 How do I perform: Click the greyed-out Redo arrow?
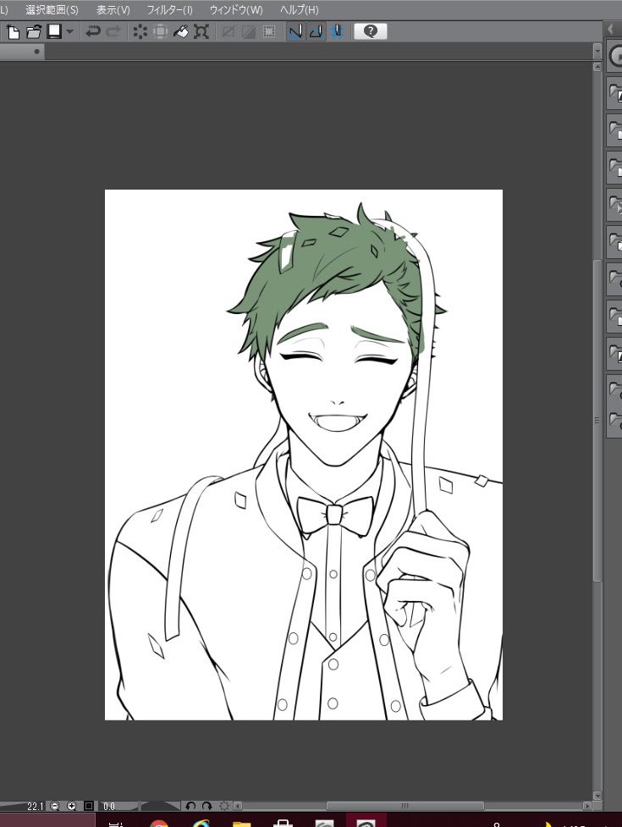pyautogui.click(x=113, y=31)
